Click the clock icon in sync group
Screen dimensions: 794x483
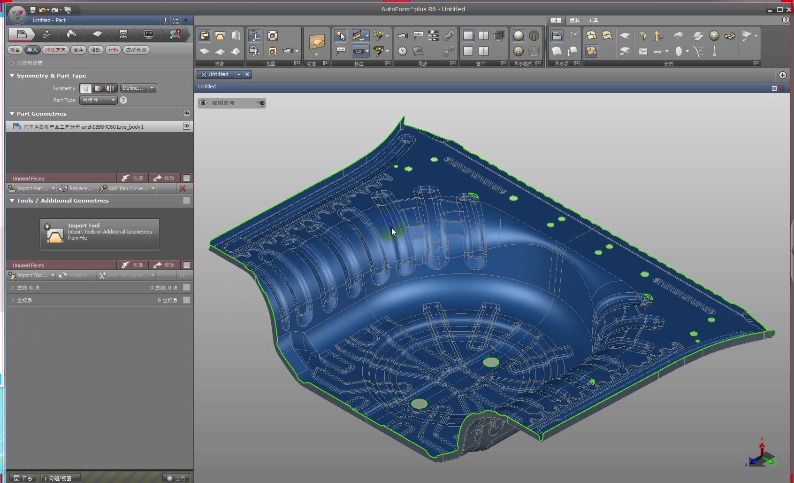click(x=403, y=51)
